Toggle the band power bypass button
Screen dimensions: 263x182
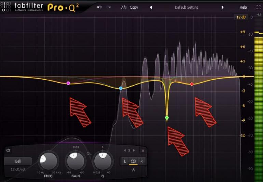tap(8, 150)
